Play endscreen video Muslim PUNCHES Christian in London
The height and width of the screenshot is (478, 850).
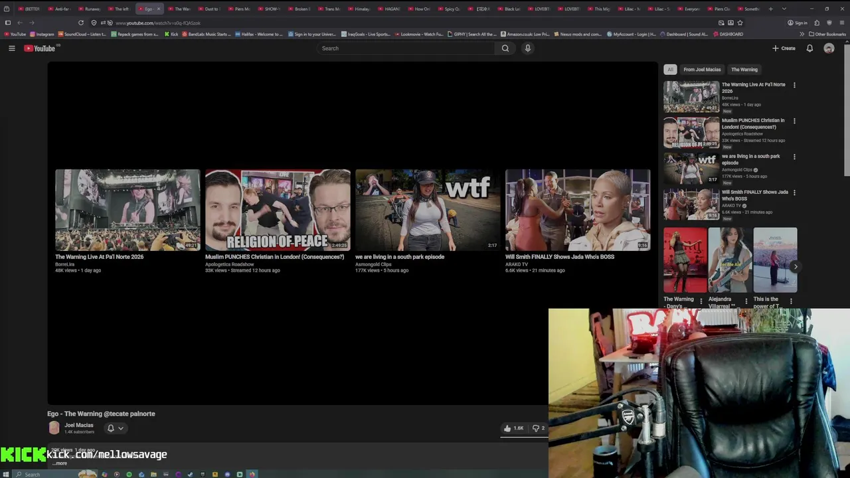278,210
